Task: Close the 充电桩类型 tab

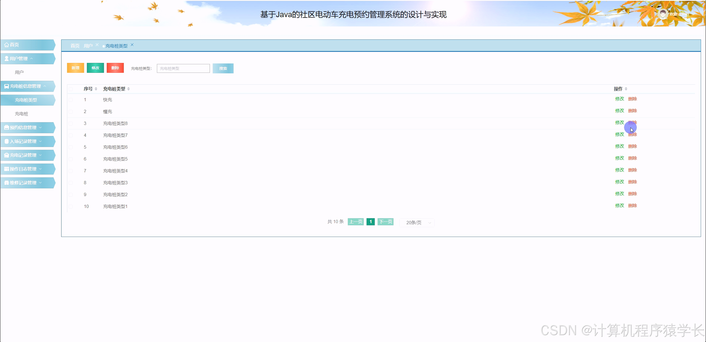Action: point(132,45)
